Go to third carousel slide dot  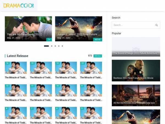pyautogui.click(x=55, y=46)
